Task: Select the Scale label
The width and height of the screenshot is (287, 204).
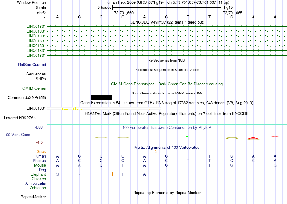Action: point(41,8)
